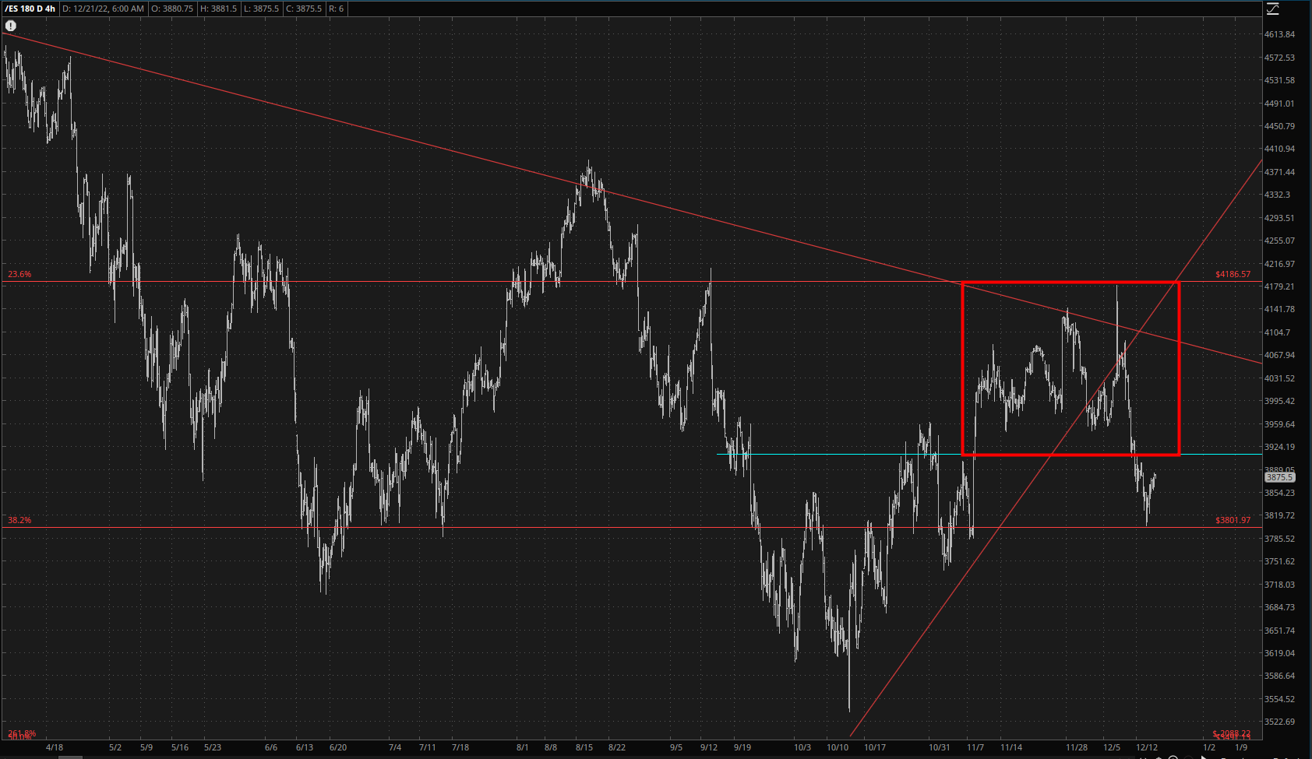Image resolution: width=1312 pixels, height=759 pixels.
Task: Click the 4613.84 price axis label
Action: tap(1279, 34)
